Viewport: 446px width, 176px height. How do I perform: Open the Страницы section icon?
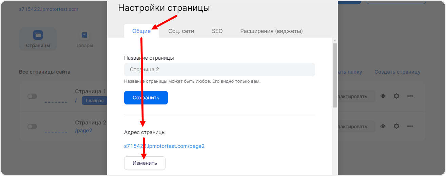(x=38, y=35)
